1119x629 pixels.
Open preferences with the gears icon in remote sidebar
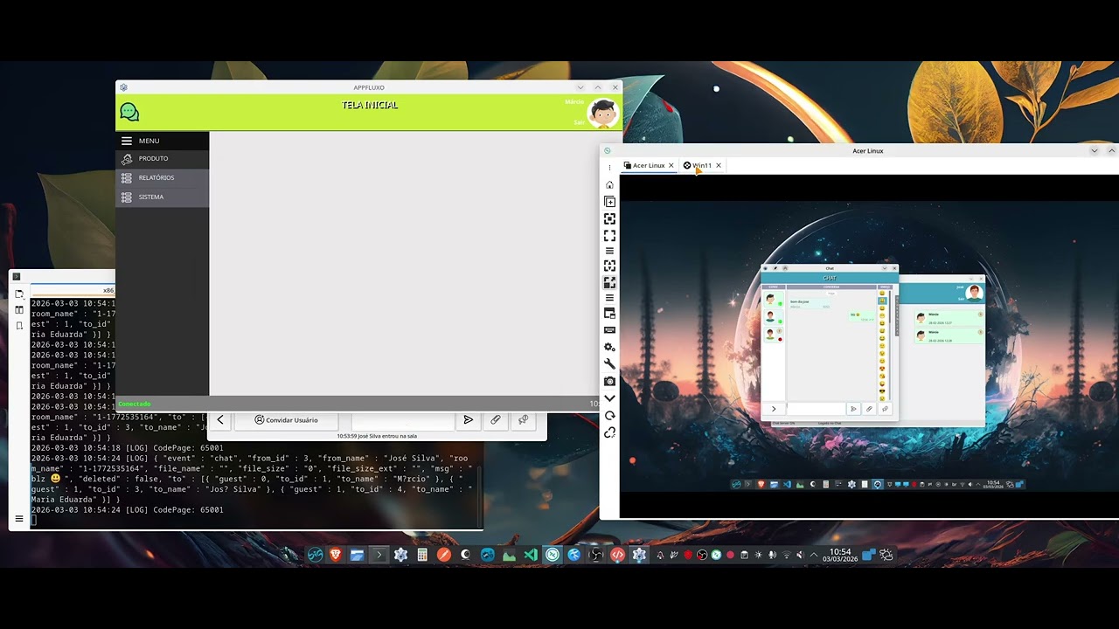click(609, 347)
